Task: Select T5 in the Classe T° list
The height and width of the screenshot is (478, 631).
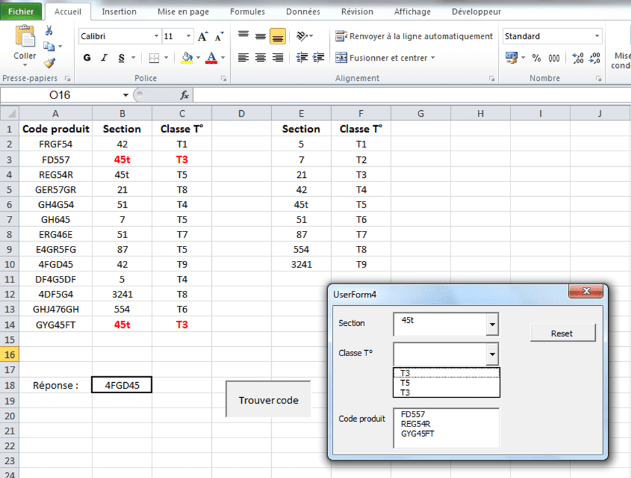Action: [x=405, y=383]
